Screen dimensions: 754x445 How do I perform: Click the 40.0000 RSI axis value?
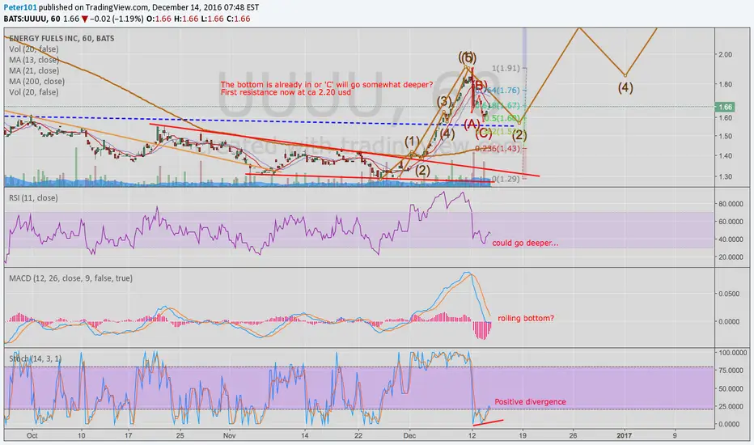(x=731, y=239)
